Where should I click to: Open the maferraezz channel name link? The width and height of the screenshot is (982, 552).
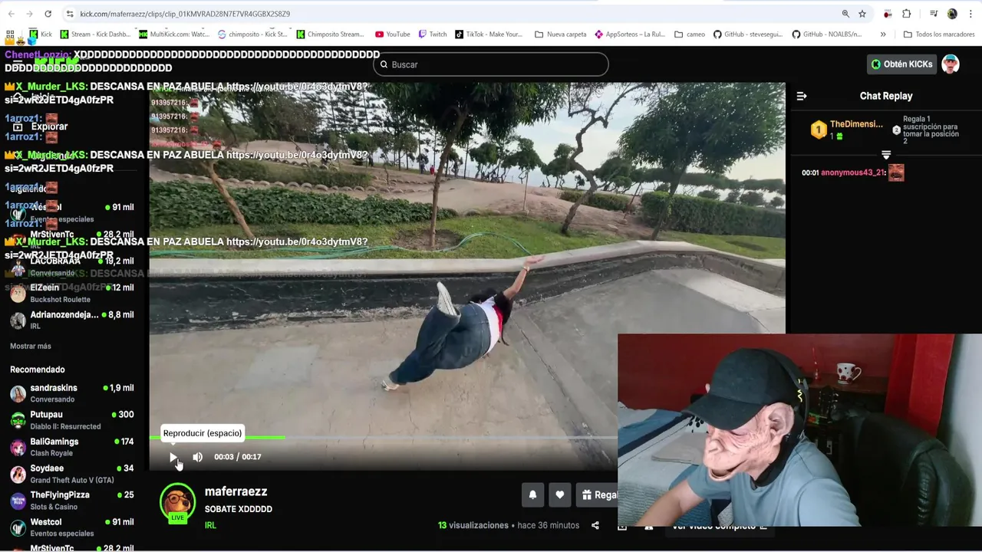pyautogui.click(x=236, y=491)
